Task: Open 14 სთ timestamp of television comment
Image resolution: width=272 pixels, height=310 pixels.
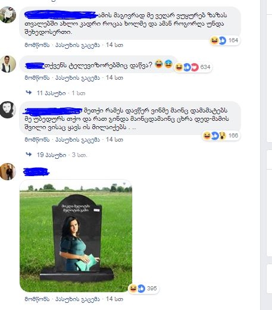Action: [x=114, y=78]
